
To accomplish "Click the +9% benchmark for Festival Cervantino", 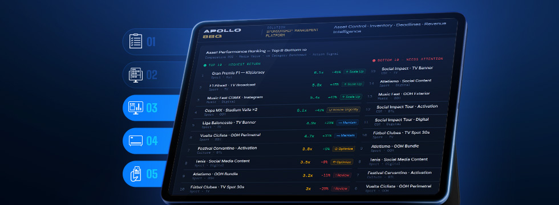I will click(x=326, y=149).
